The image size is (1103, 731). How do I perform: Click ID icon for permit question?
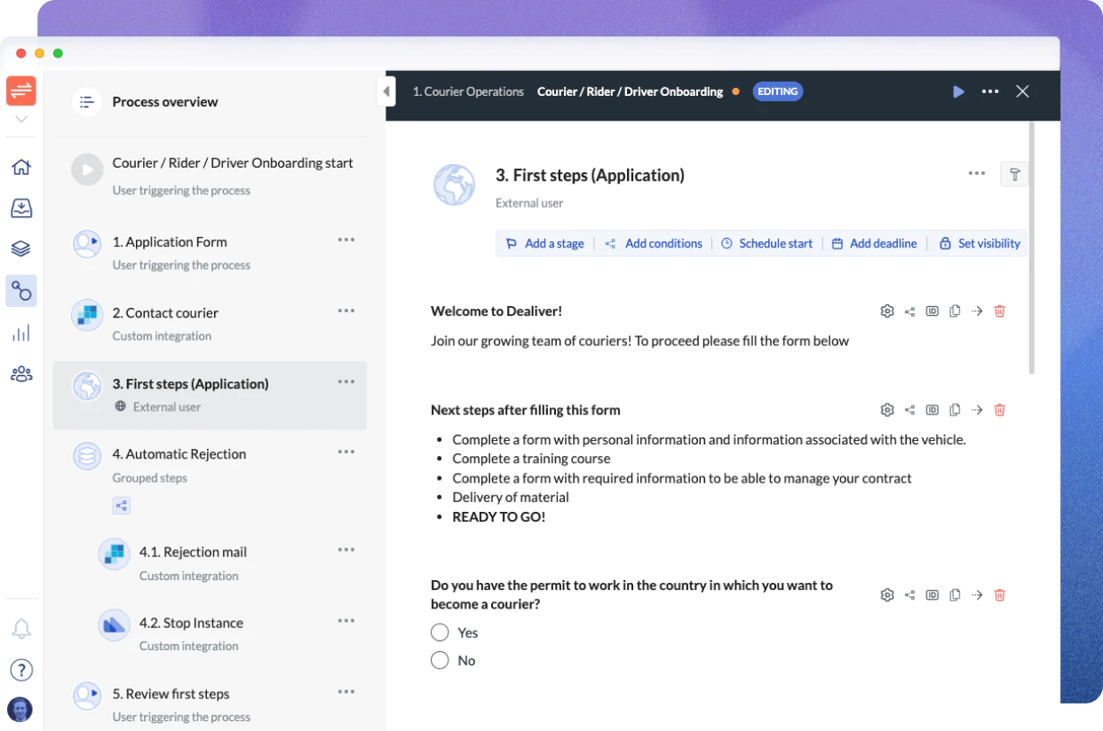coord(932,595)
